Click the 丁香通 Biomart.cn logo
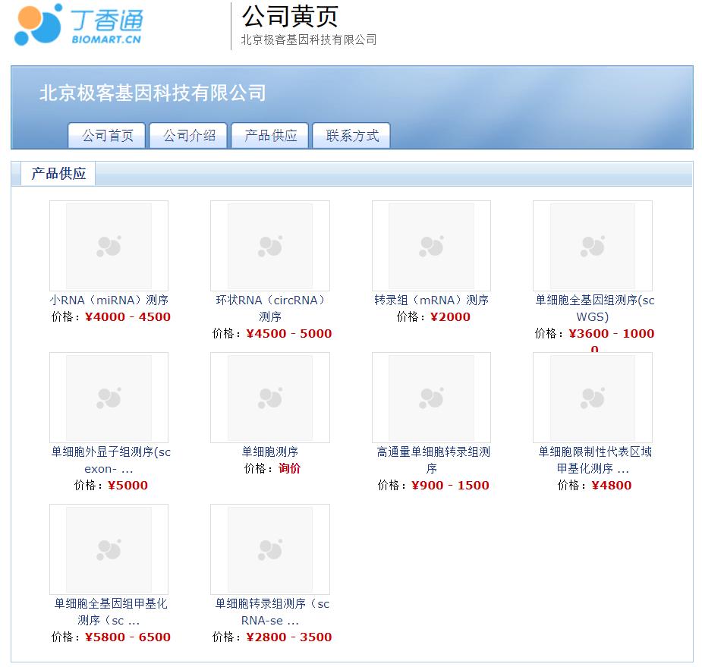Viewport: 702px width, 667px height. 79,24
